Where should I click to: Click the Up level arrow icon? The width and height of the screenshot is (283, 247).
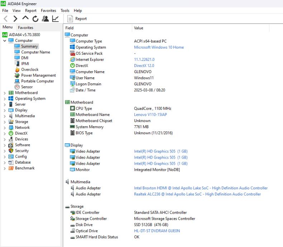point(25,18)
